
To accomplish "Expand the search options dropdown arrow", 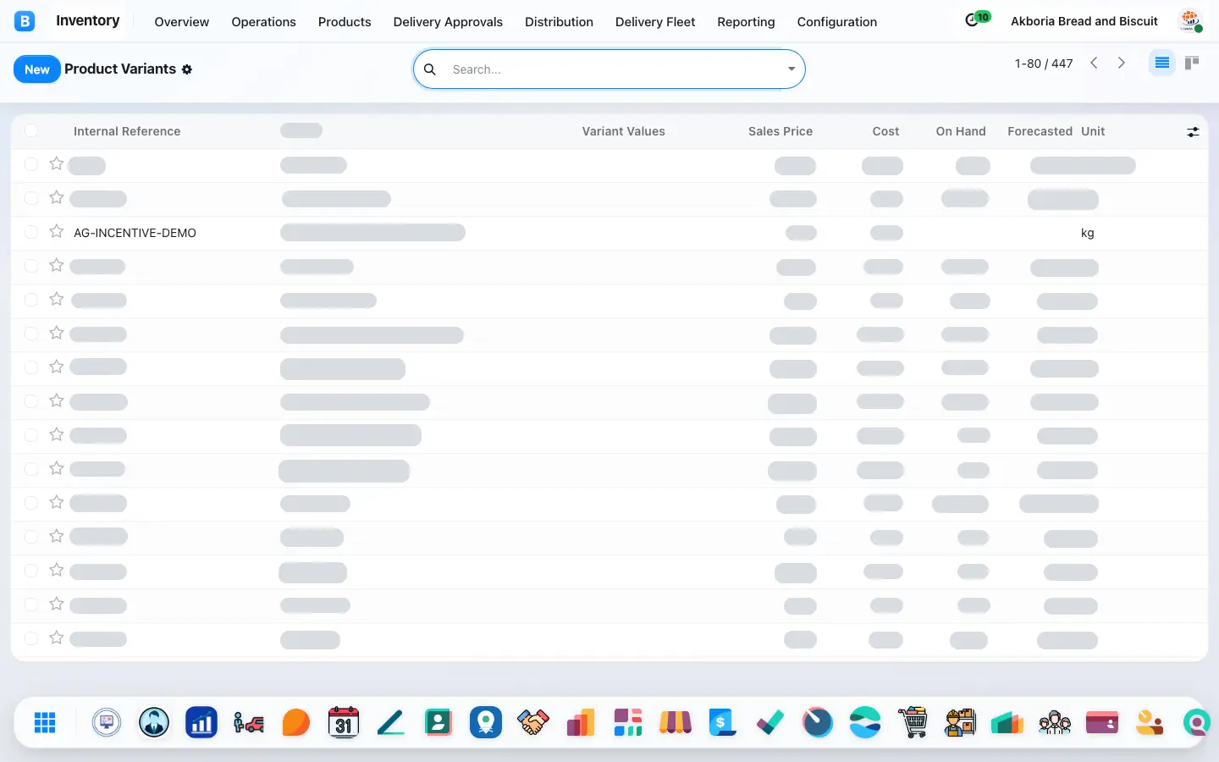I will [792, 69].
